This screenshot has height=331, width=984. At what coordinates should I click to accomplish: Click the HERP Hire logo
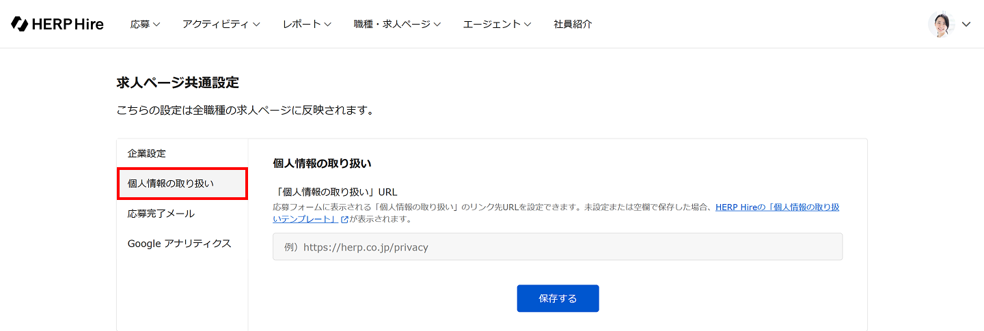[x=57, y=24]
